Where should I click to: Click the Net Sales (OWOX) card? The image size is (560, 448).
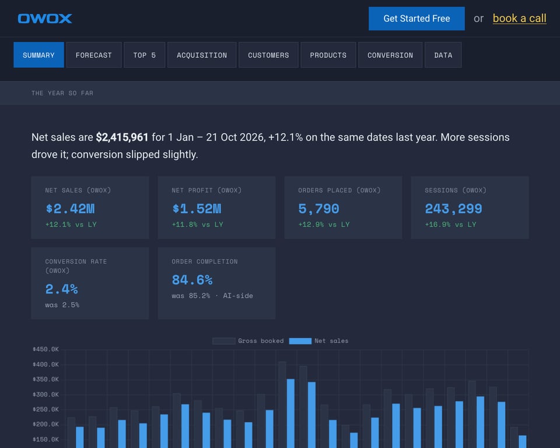(x=90, y=207)
